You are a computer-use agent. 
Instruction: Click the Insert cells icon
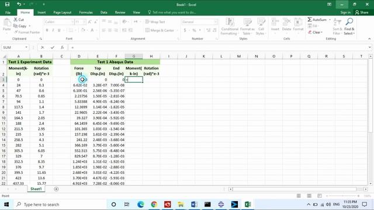[275, 22]
